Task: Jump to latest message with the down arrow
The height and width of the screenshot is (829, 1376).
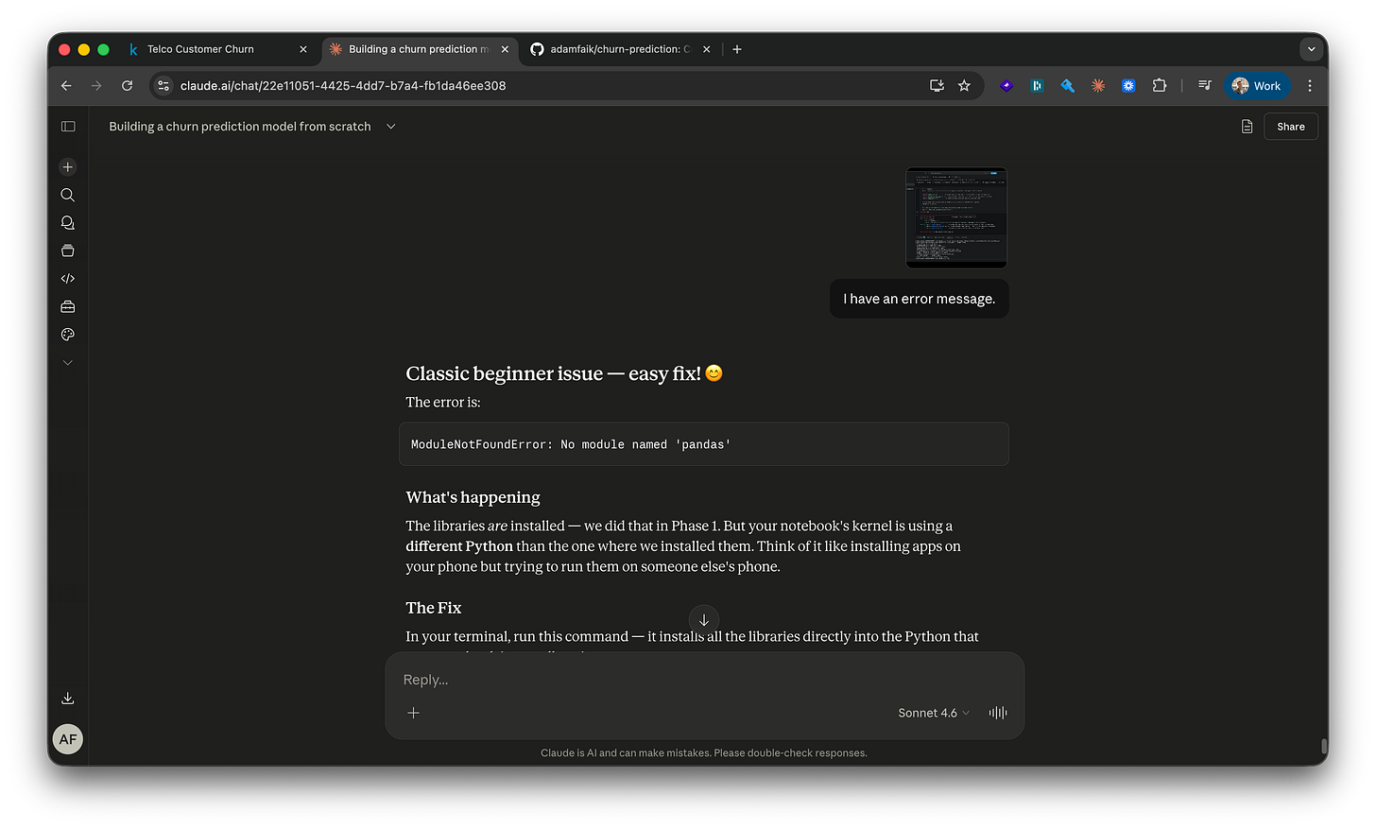Action: (703, 619)
